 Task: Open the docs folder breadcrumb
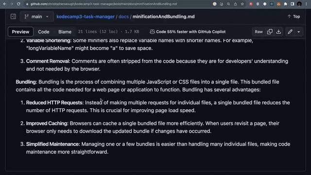click(123, 17)
